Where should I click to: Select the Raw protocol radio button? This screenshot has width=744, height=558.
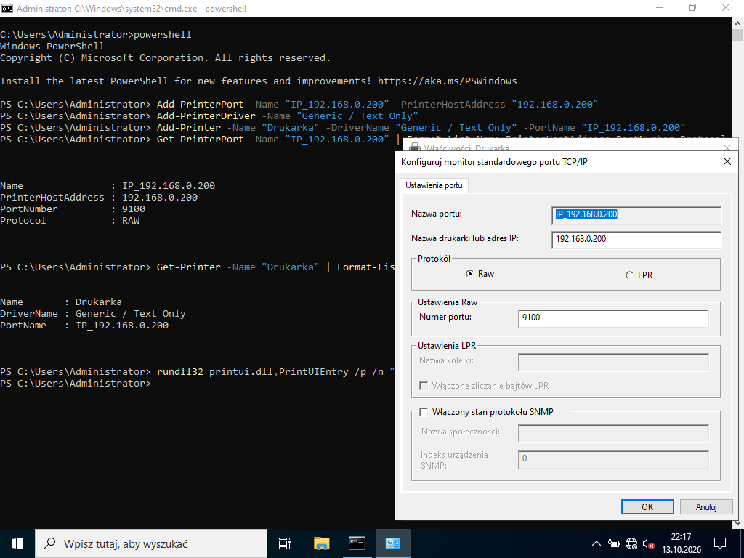[470, 274]
